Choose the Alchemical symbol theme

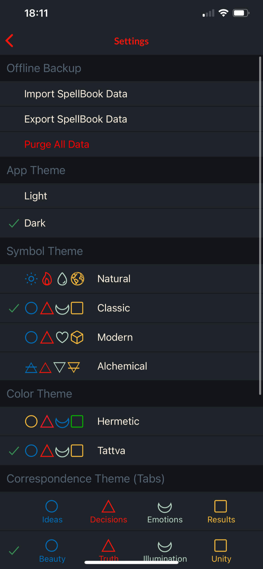coord(131,366)
